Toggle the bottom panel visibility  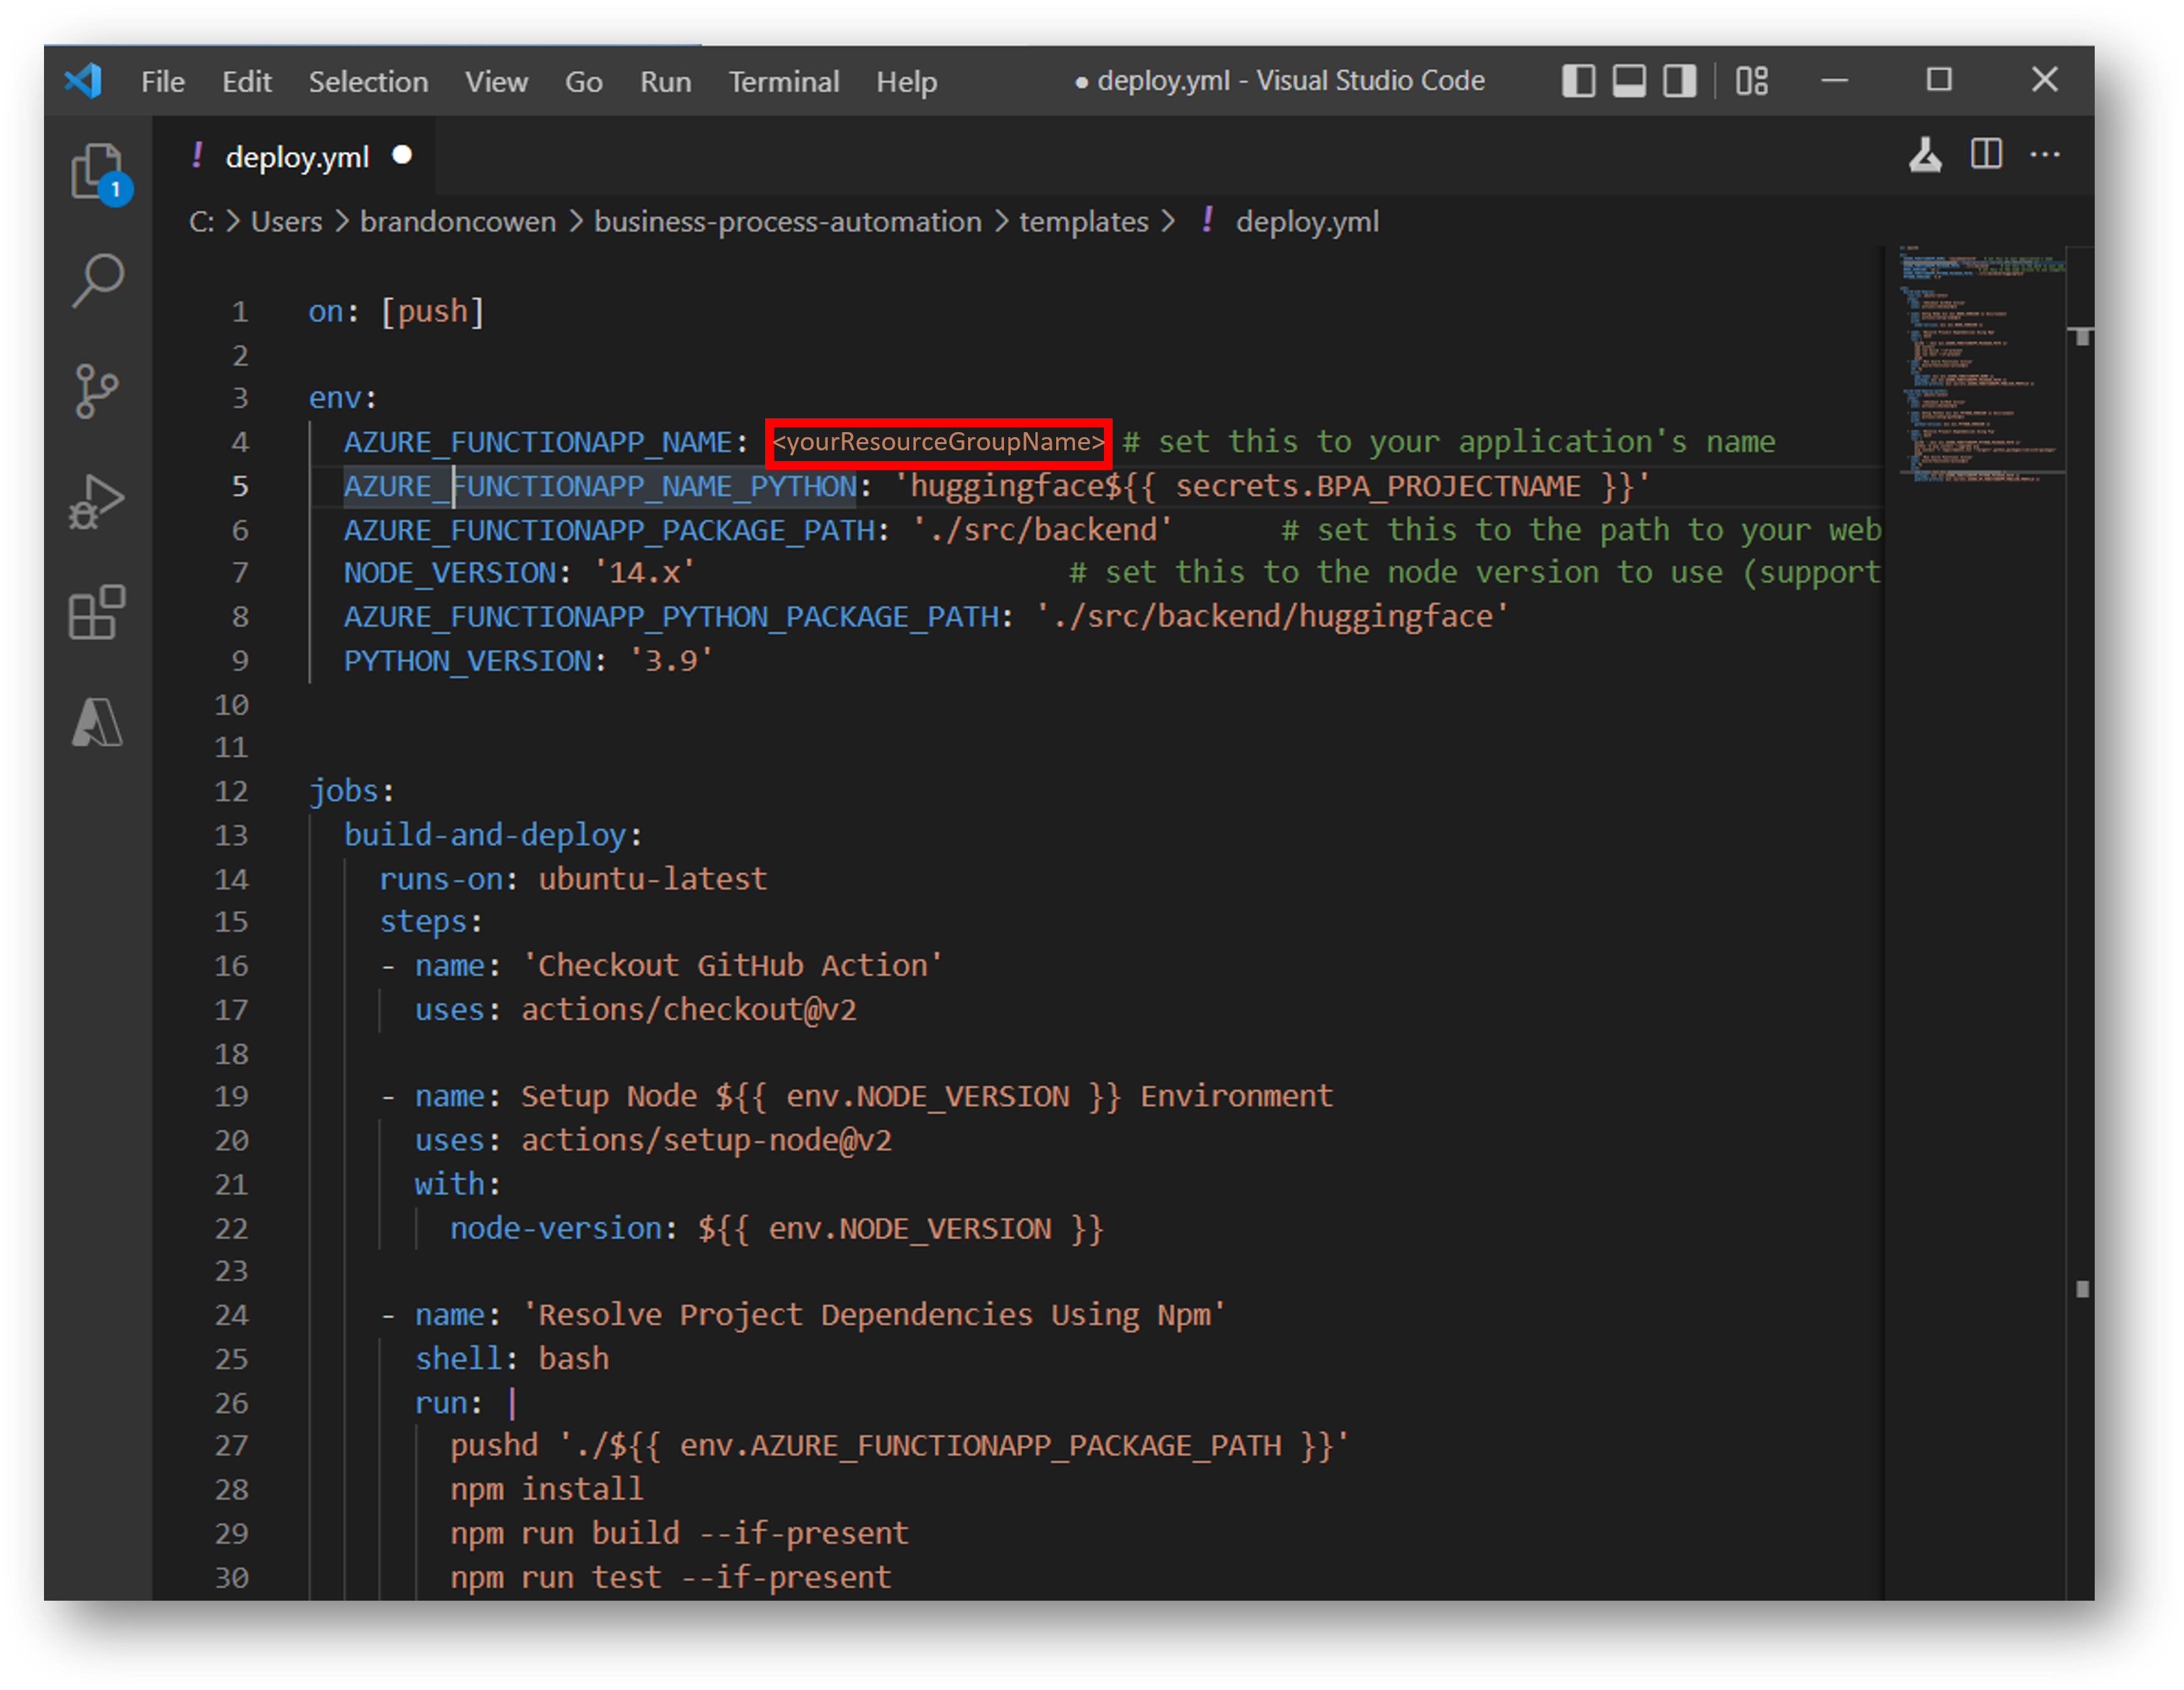coord(1629,80)
